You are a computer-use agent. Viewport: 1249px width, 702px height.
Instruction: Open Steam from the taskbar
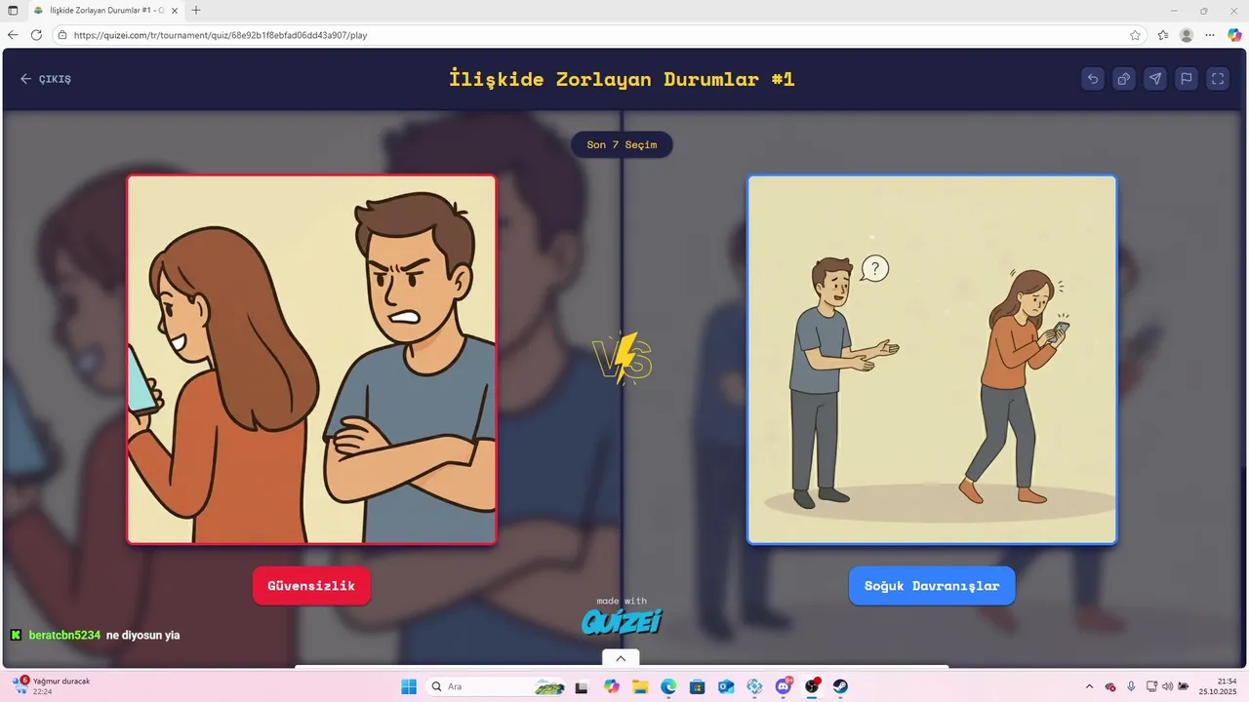pyautogui.click(x=840, y=686)
